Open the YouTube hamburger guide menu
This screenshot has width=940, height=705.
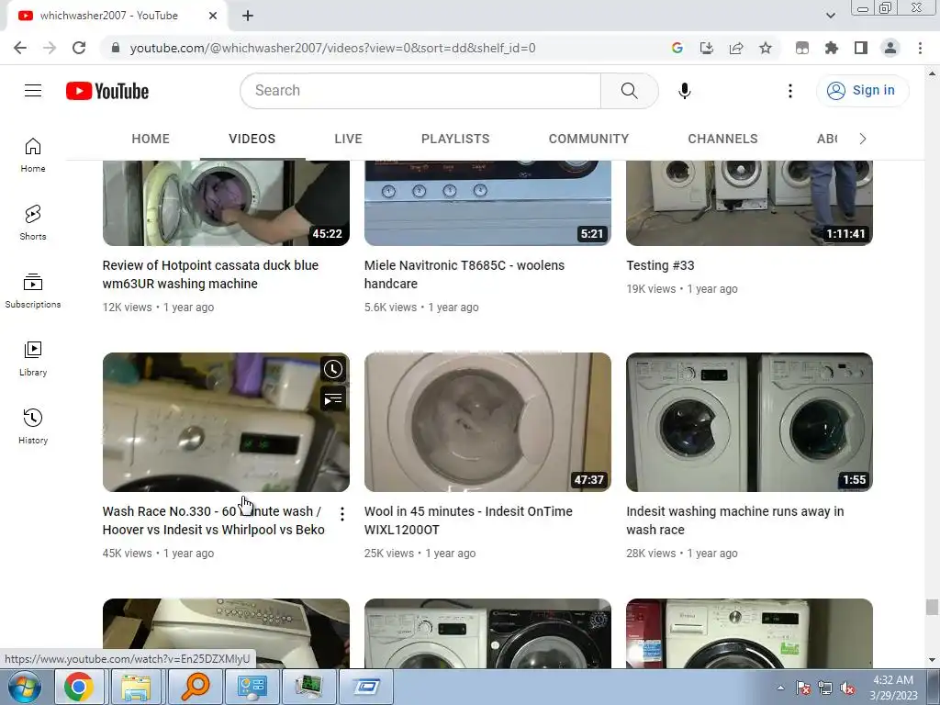tap(33, 91)
